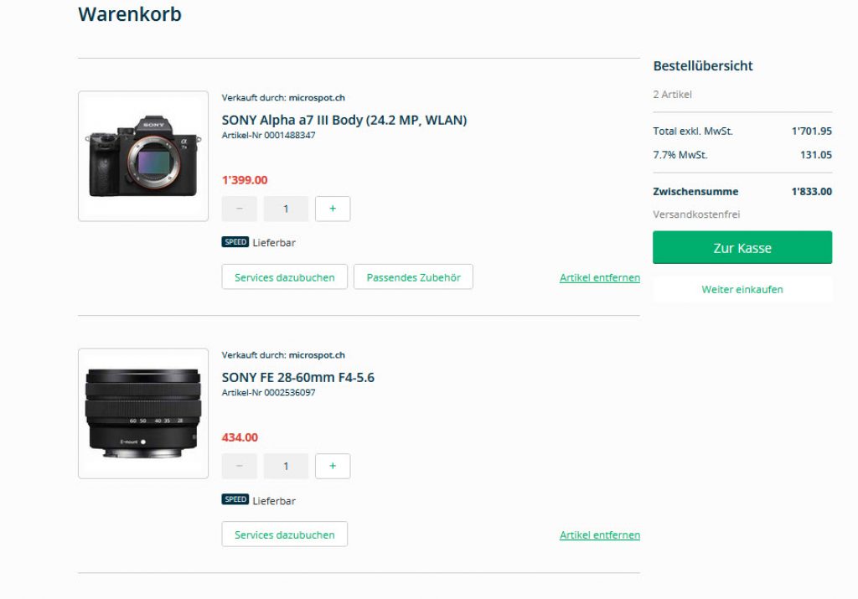Screen dimensions: 858x599
Task: Open the SONY Alpha a7 III Body title
Action: pyautogui.click(x=344, y=120)
